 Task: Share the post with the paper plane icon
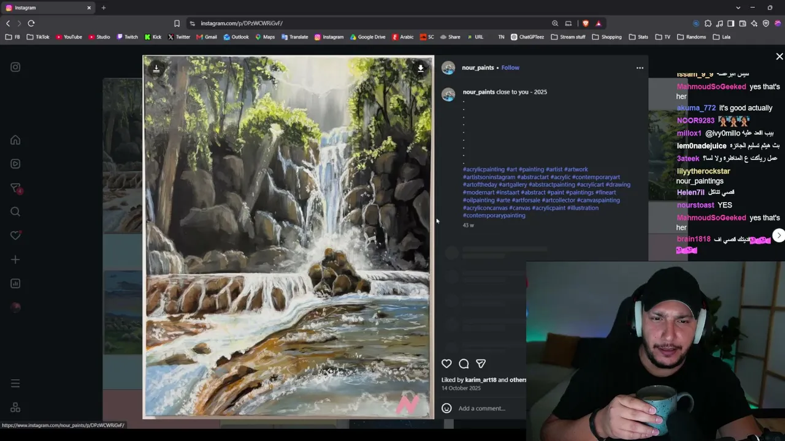point(481,364)
